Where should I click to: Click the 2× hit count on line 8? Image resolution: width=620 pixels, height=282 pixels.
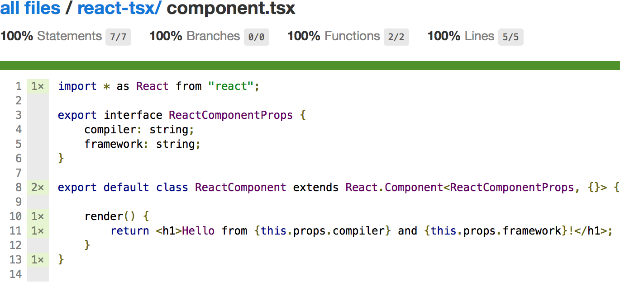38,188
